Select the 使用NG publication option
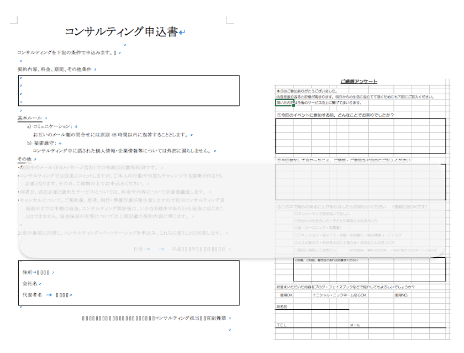Viewport: 464px width, 353px height. [401, 295]
